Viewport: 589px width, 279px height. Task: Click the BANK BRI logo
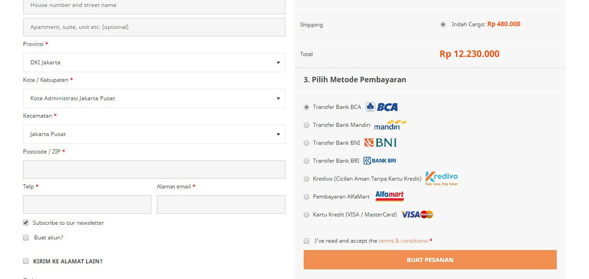(380, 160)
